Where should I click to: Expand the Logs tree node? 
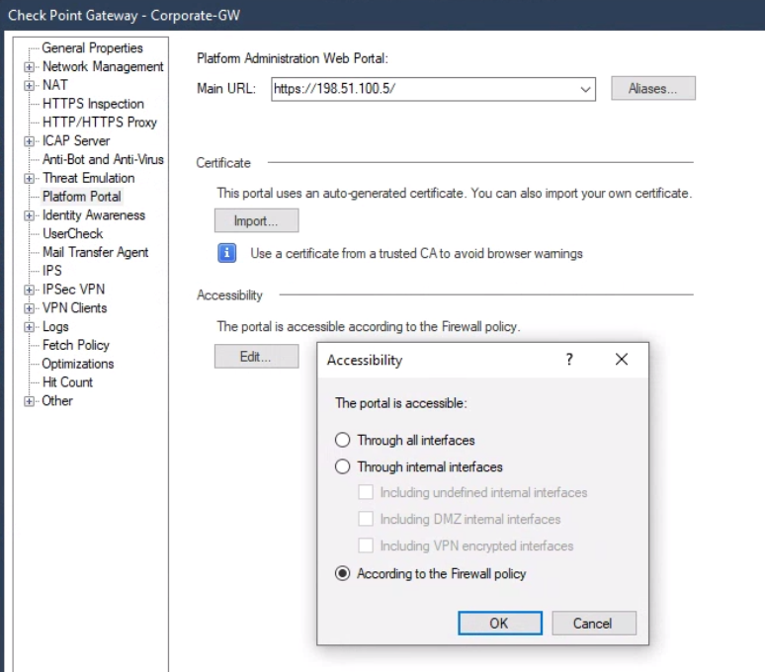point(30,327)
